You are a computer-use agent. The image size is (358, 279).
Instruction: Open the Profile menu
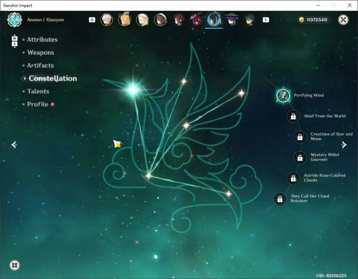coord(38,104)
